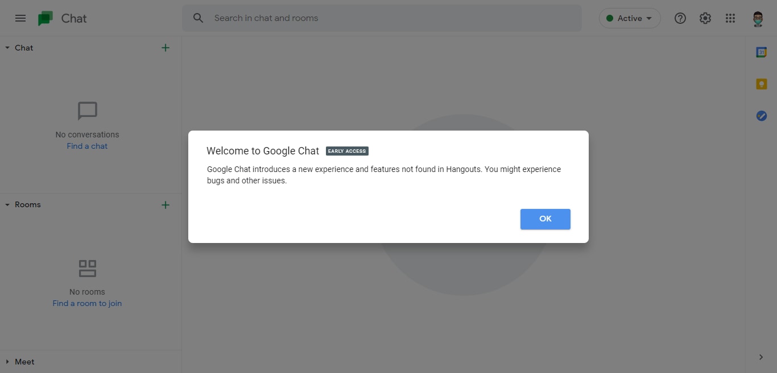Viewport: 777px width, 373px height.
Task: Open the account profile avatar
Action: coord(758,18)
